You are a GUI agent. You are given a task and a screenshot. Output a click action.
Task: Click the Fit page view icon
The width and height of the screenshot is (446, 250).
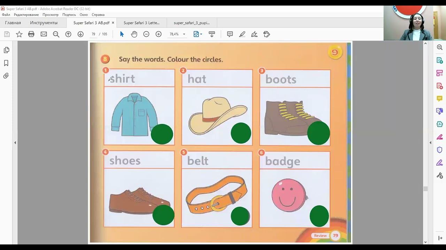(196, 34)
